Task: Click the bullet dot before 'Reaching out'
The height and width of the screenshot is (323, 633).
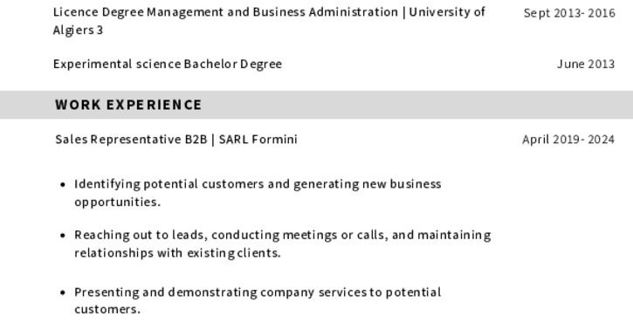Action: [x=62, y=236]
